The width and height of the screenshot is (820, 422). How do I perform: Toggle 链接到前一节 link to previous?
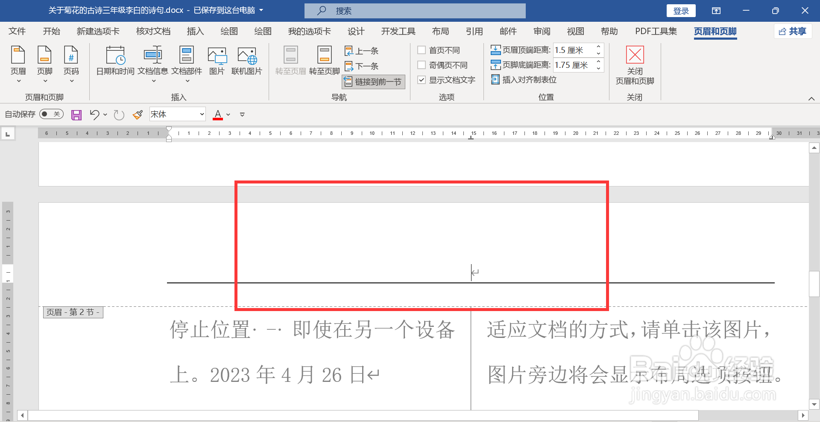coord(373,81)
